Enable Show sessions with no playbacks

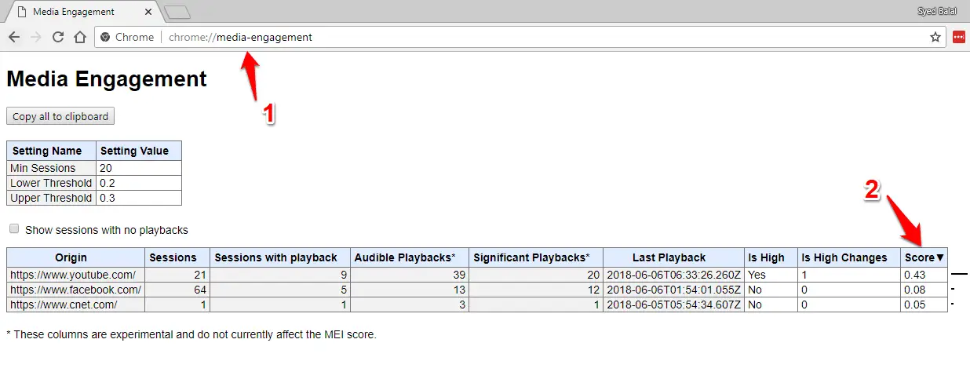click(x=14, y=229)
